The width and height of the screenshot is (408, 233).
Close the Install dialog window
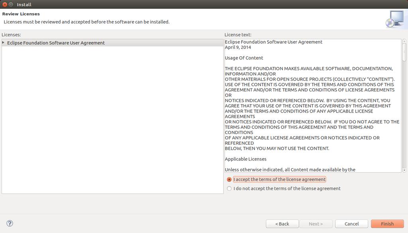pyautogui.click(x=5, y=4)
